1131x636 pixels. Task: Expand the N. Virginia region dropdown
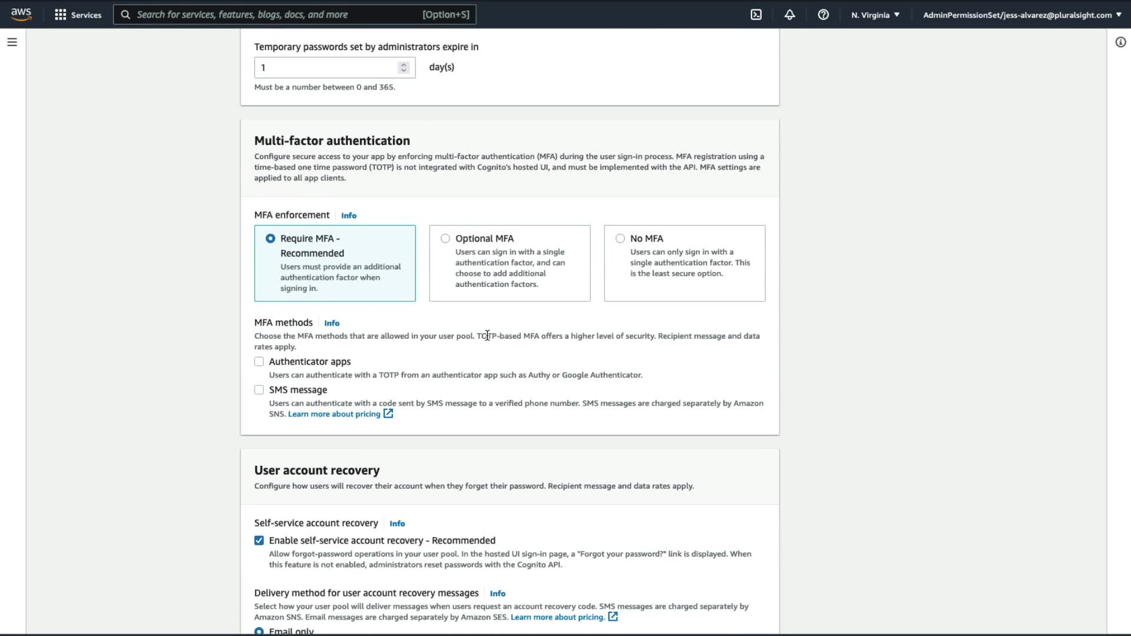point(875,15)
